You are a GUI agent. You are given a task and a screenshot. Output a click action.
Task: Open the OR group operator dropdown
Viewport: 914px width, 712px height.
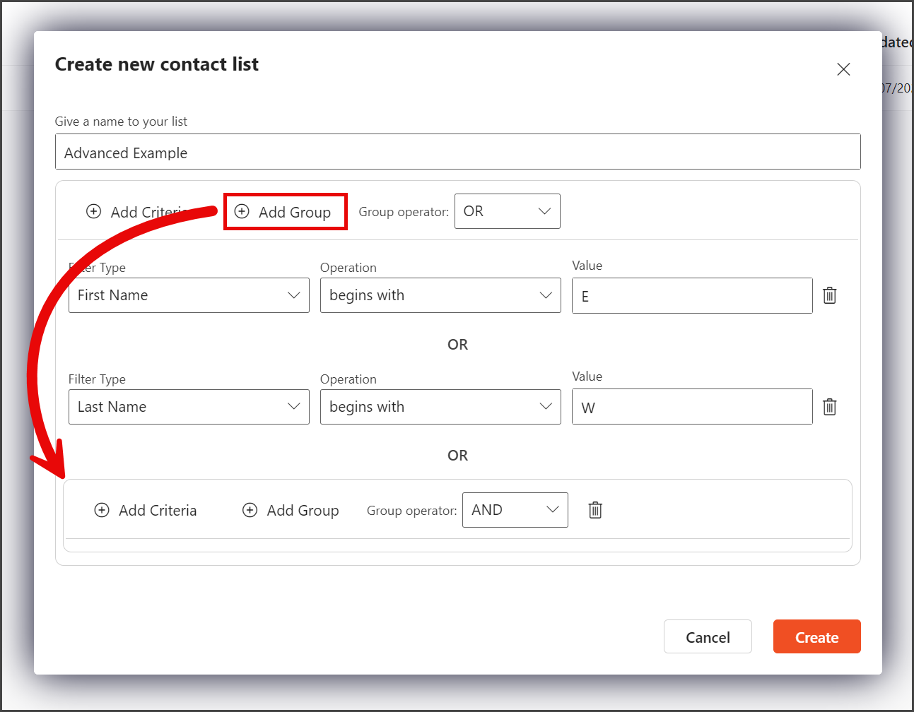[508, 211]
